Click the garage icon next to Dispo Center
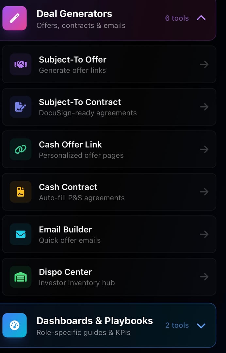This screenshot has height=353, width=226. pyautogui.click(x=21, y=277)
